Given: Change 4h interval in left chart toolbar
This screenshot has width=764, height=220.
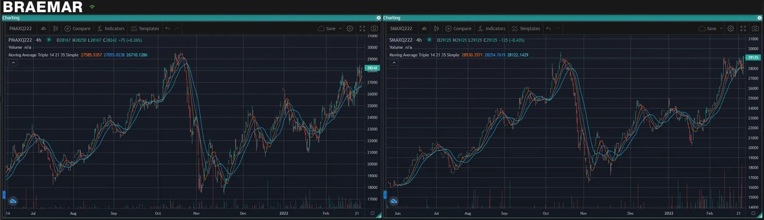Looking at the screenshot, I should point(43,29).
